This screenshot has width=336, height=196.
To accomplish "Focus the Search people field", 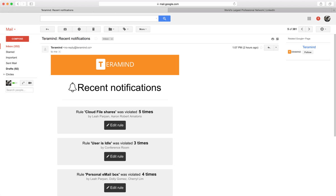I will (x=20, y=90).
